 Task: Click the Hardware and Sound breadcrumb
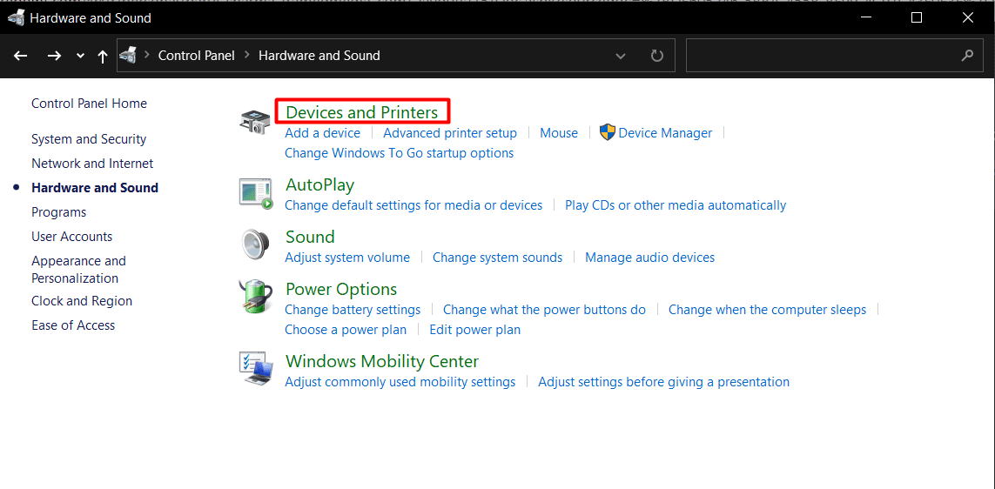[x=319, y=55]
